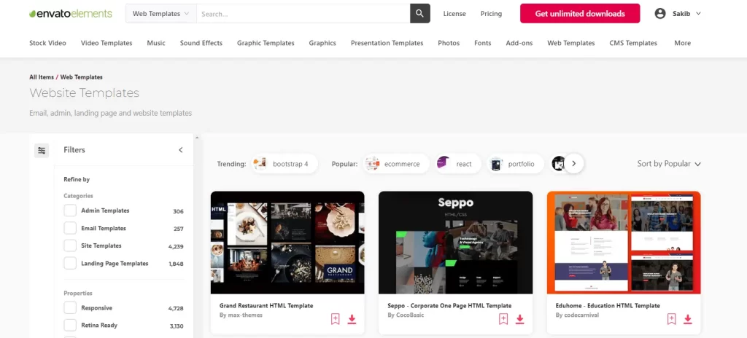
Task: Check the Email Templates checkbox
Action: coord(70,229)
